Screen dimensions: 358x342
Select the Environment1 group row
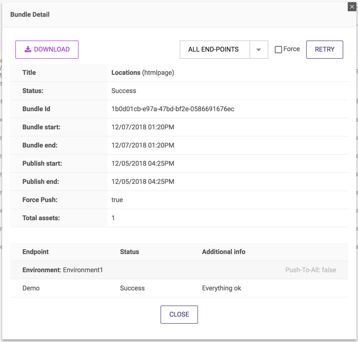[63, 270]
